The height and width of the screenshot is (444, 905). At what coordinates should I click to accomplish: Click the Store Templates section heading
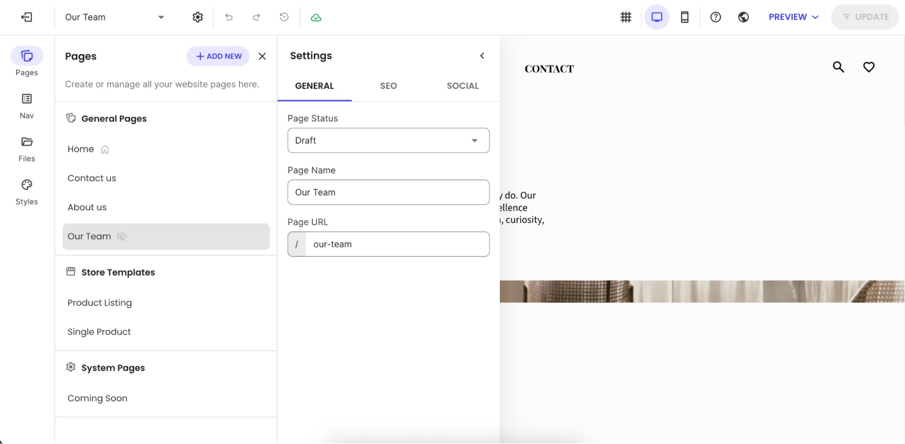tap(118, 272)
